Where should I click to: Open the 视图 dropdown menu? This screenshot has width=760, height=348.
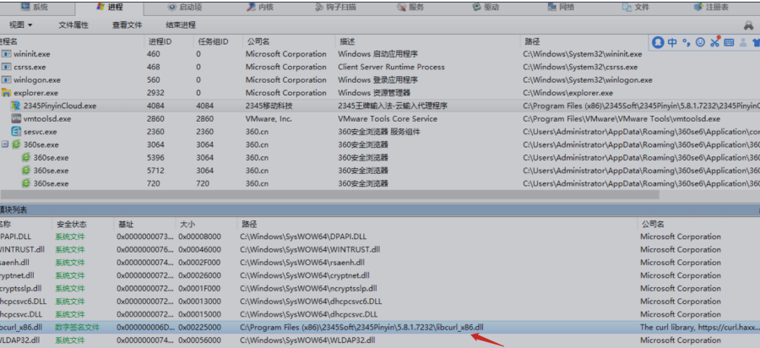pyautogui.click(x=21, y=24)
